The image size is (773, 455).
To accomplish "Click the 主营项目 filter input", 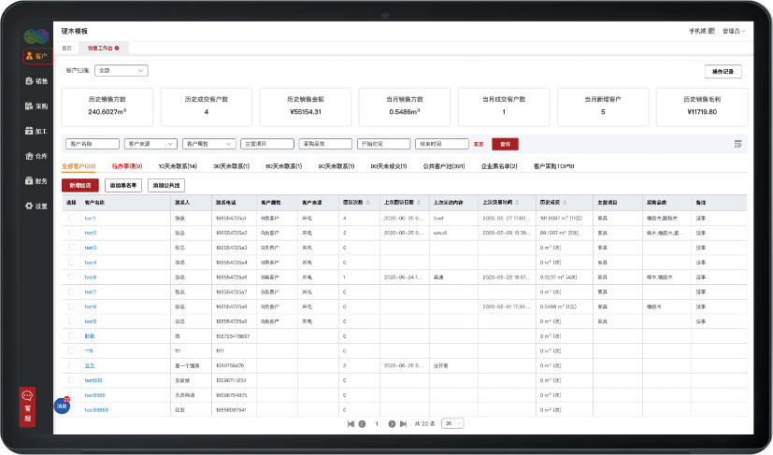I will 267,144.
